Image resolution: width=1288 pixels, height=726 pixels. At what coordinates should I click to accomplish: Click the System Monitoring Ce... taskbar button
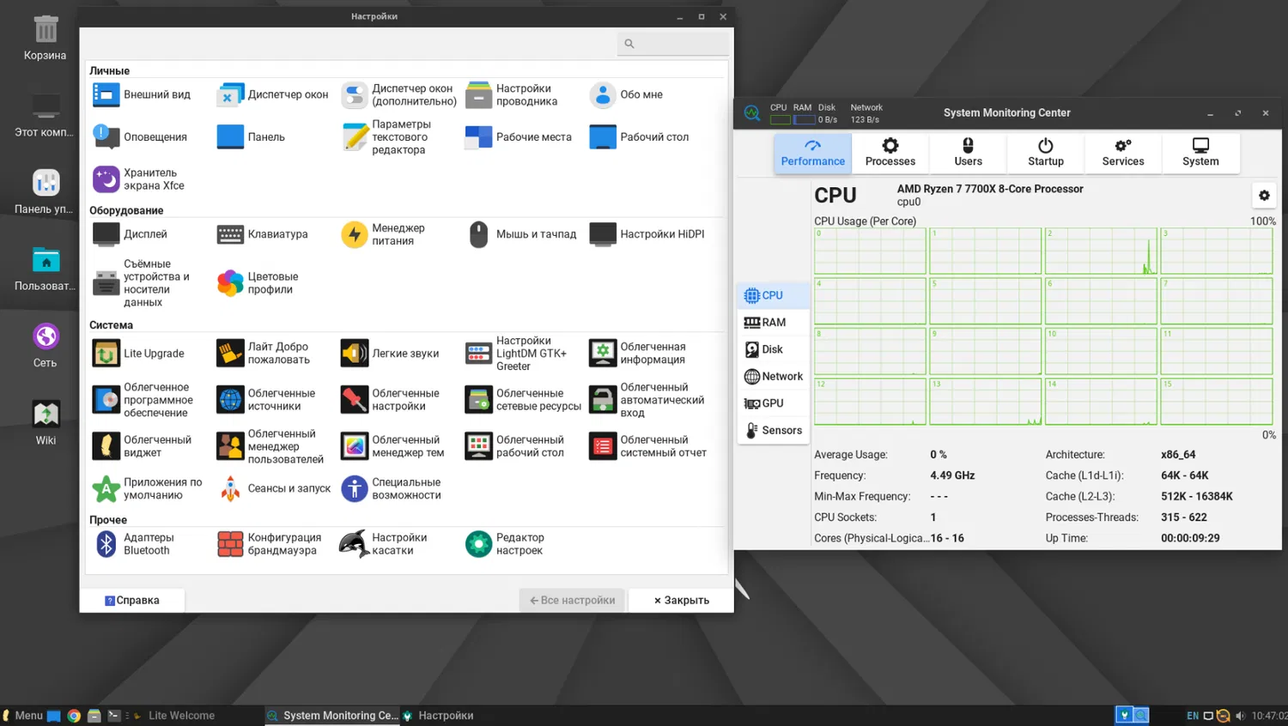(332, 716)
